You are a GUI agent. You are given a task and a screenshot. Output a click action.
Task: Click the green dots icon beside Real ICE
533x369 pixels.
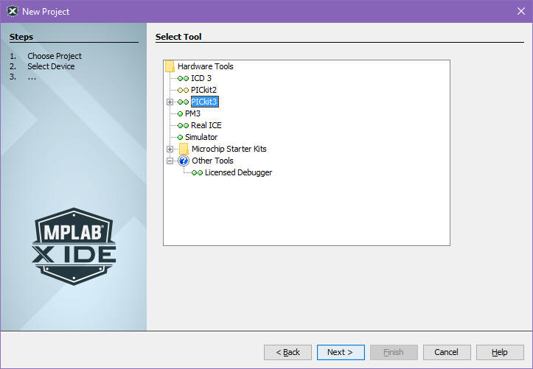[x=183, y=125]
